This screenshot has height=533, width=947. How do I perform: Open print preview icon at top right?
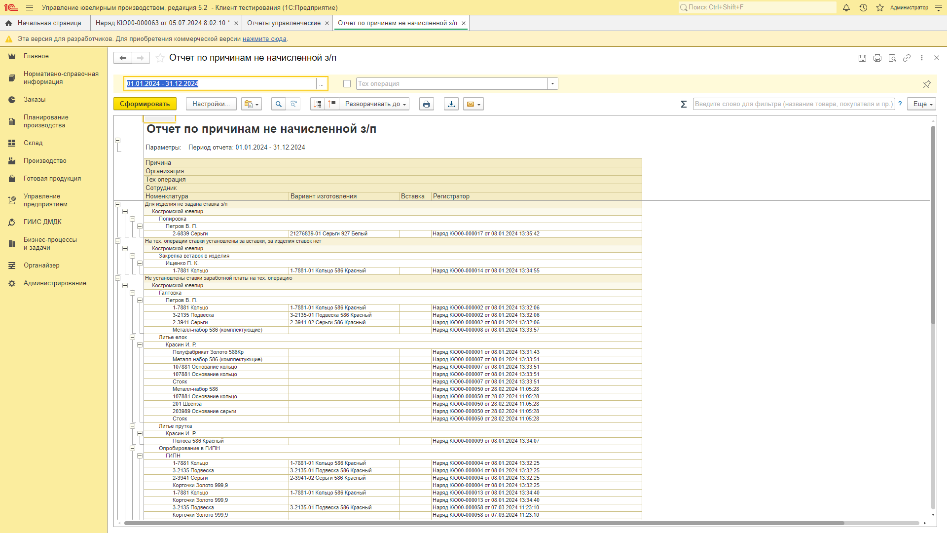892,58
